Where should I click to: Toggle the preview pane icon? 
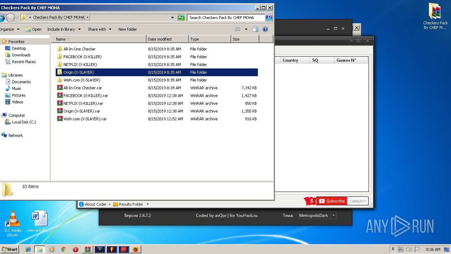(255, 29)
